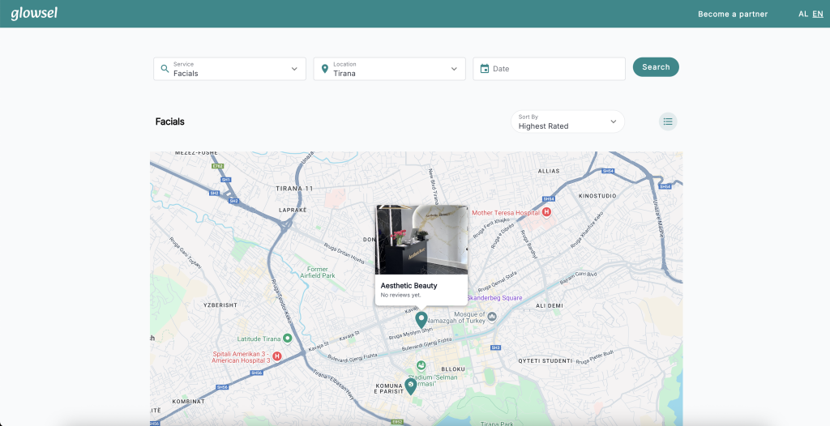Open the Location dropdown showing Tirana

(390, 69)
